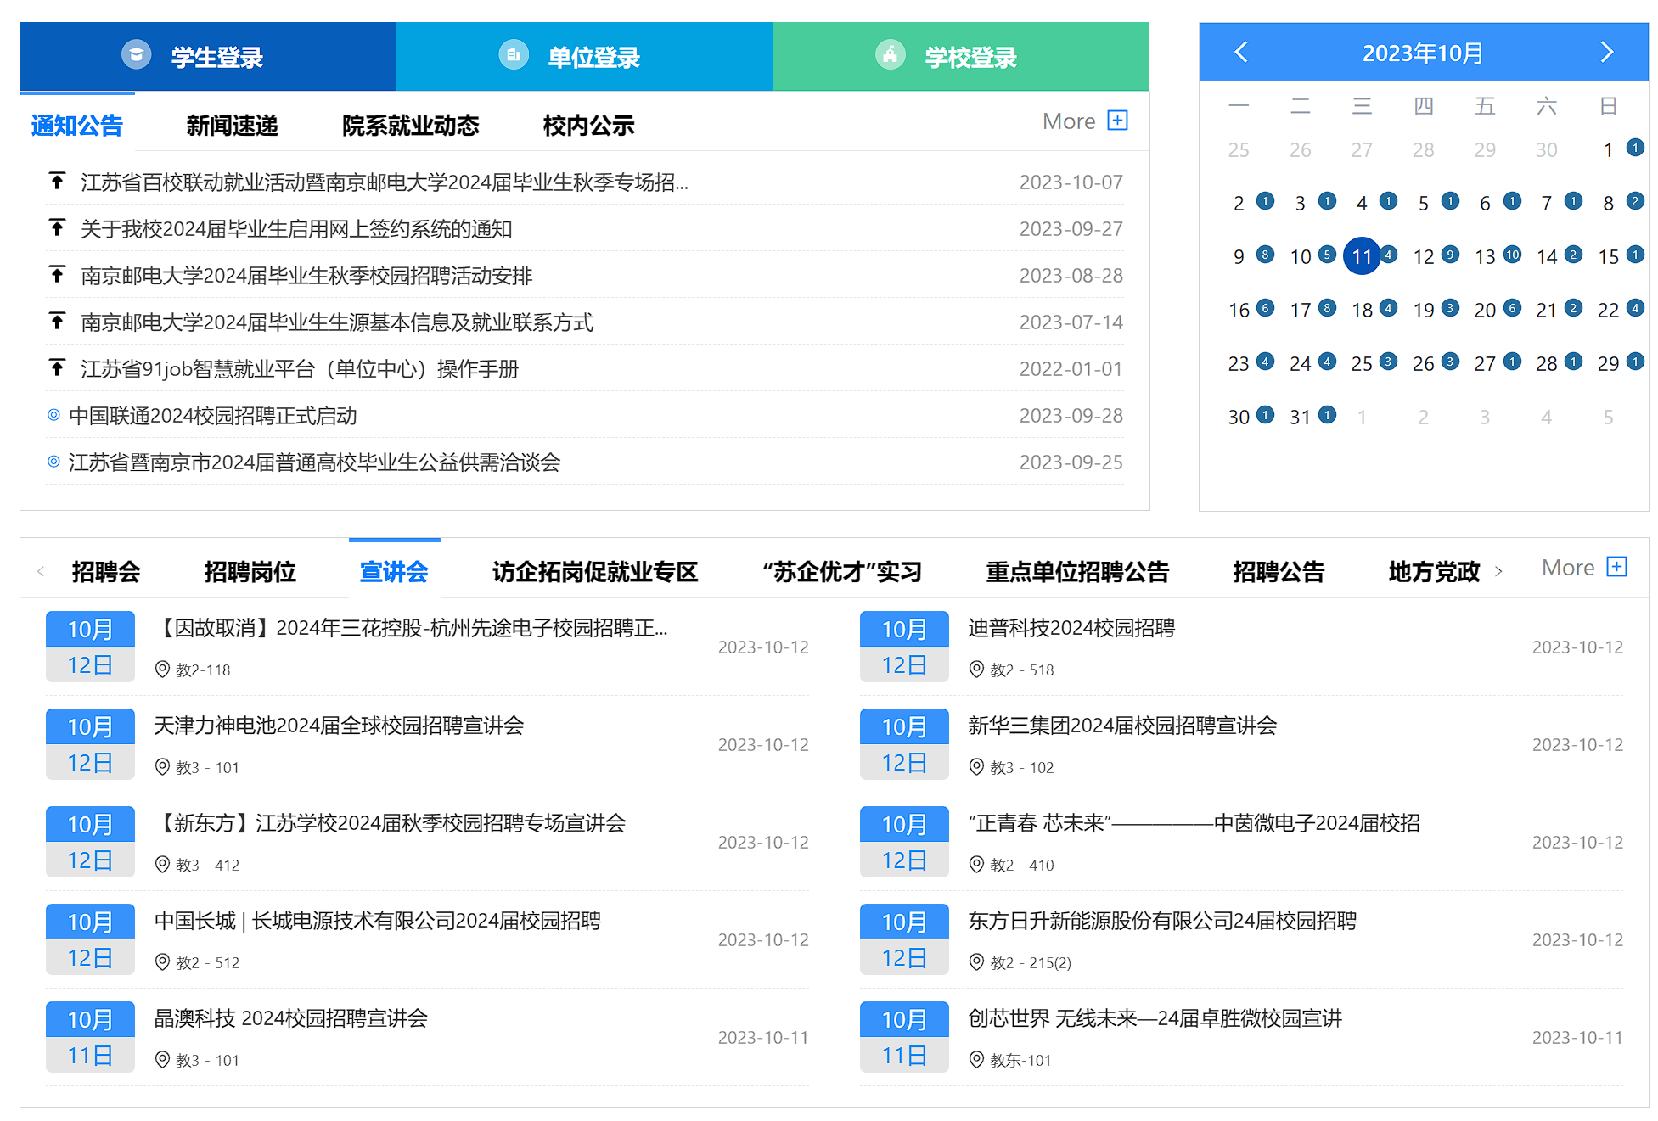
Task: Click location pin icon next to 教3 - 412
Action: pos(162,864)
